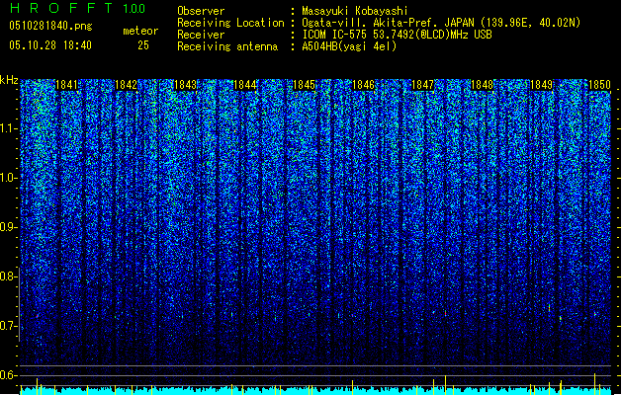The width and height of the screenshot is (622, 395).
Task: Click the 1850 time marker
Action: (600, 85)
